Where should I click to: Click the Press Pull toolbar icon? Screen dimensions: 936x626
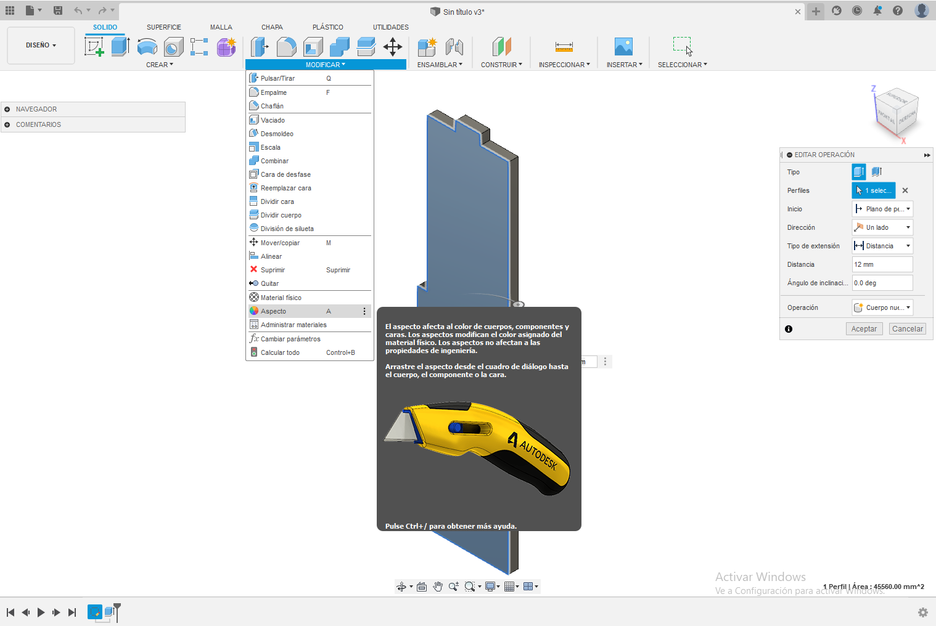point(260,47)
